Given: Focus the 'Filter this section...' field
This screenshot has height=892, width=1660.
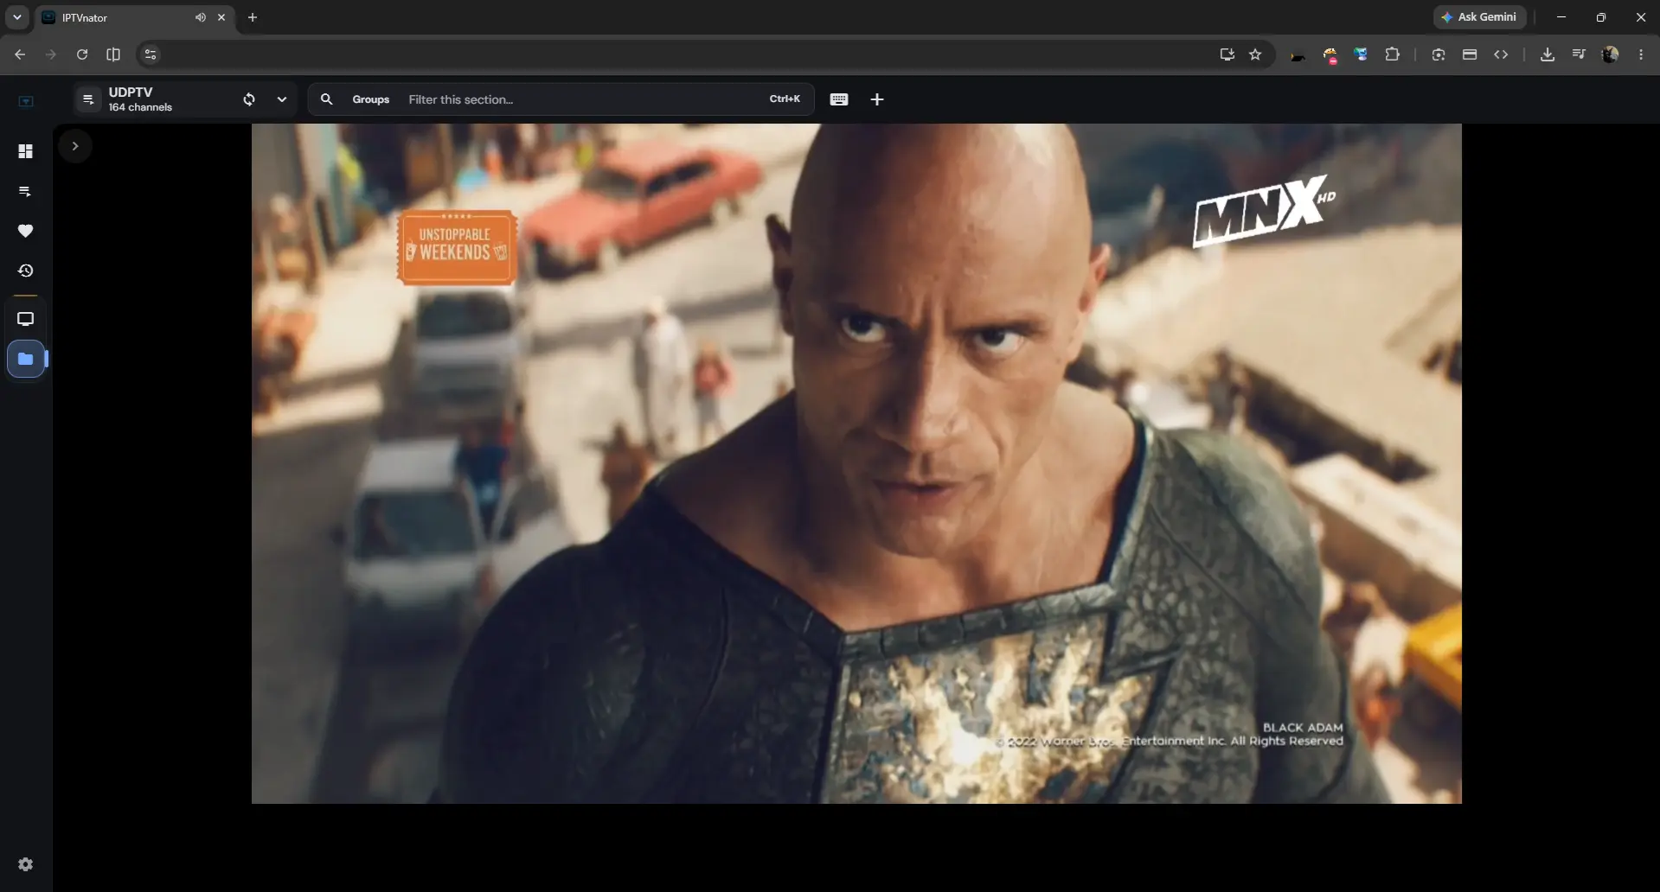Looking at the screenshot, I should (x=581, y=99).
